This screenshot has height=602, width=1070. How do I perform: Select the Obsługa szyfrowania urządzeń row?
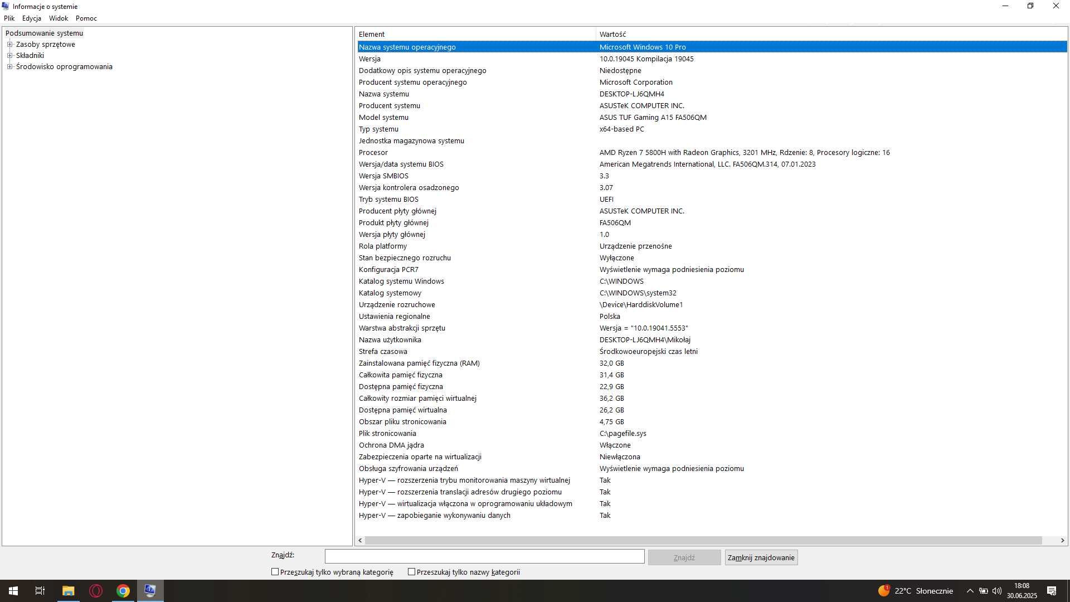coord(712,469)
